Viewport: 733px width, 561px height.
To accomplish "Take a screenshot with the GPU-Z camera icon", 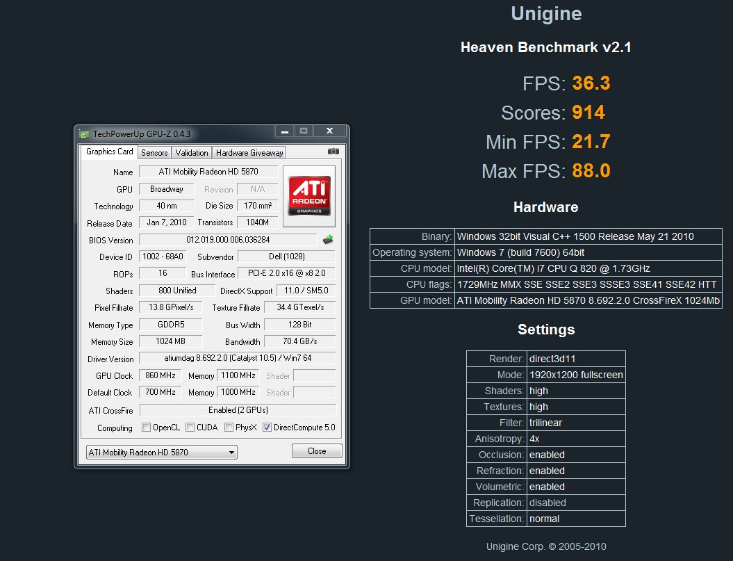I will point(333,151).
